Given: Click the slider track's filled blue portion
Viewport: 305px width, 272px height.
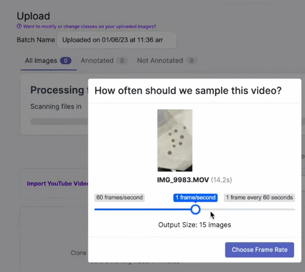Looking at the screenshot, I should point(142,210).
